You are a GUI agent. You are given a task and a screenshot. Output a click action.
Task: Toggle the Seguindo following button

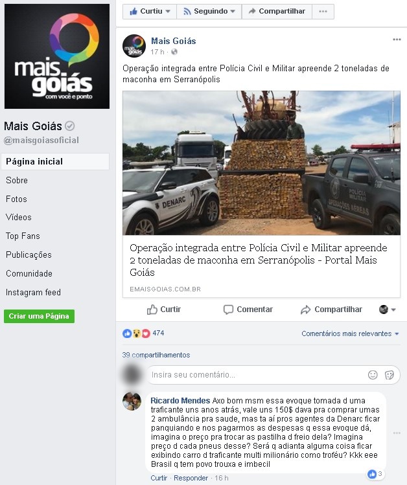(209, 12)
